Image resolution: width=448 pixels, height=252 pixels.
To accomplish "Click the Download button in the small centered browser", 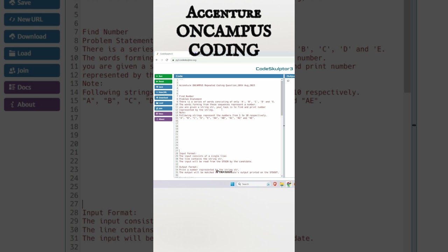I will [x=163, y=98].
